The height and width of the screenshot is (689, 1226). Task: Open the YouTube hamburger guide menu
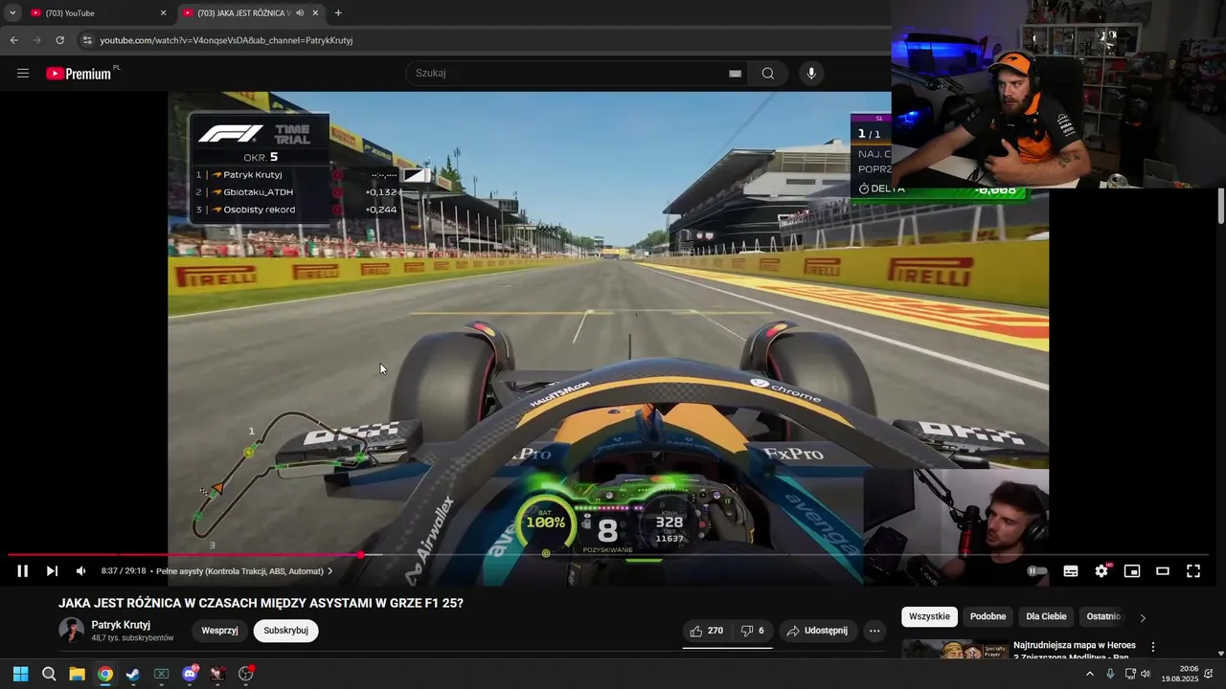tap(23, 74)
